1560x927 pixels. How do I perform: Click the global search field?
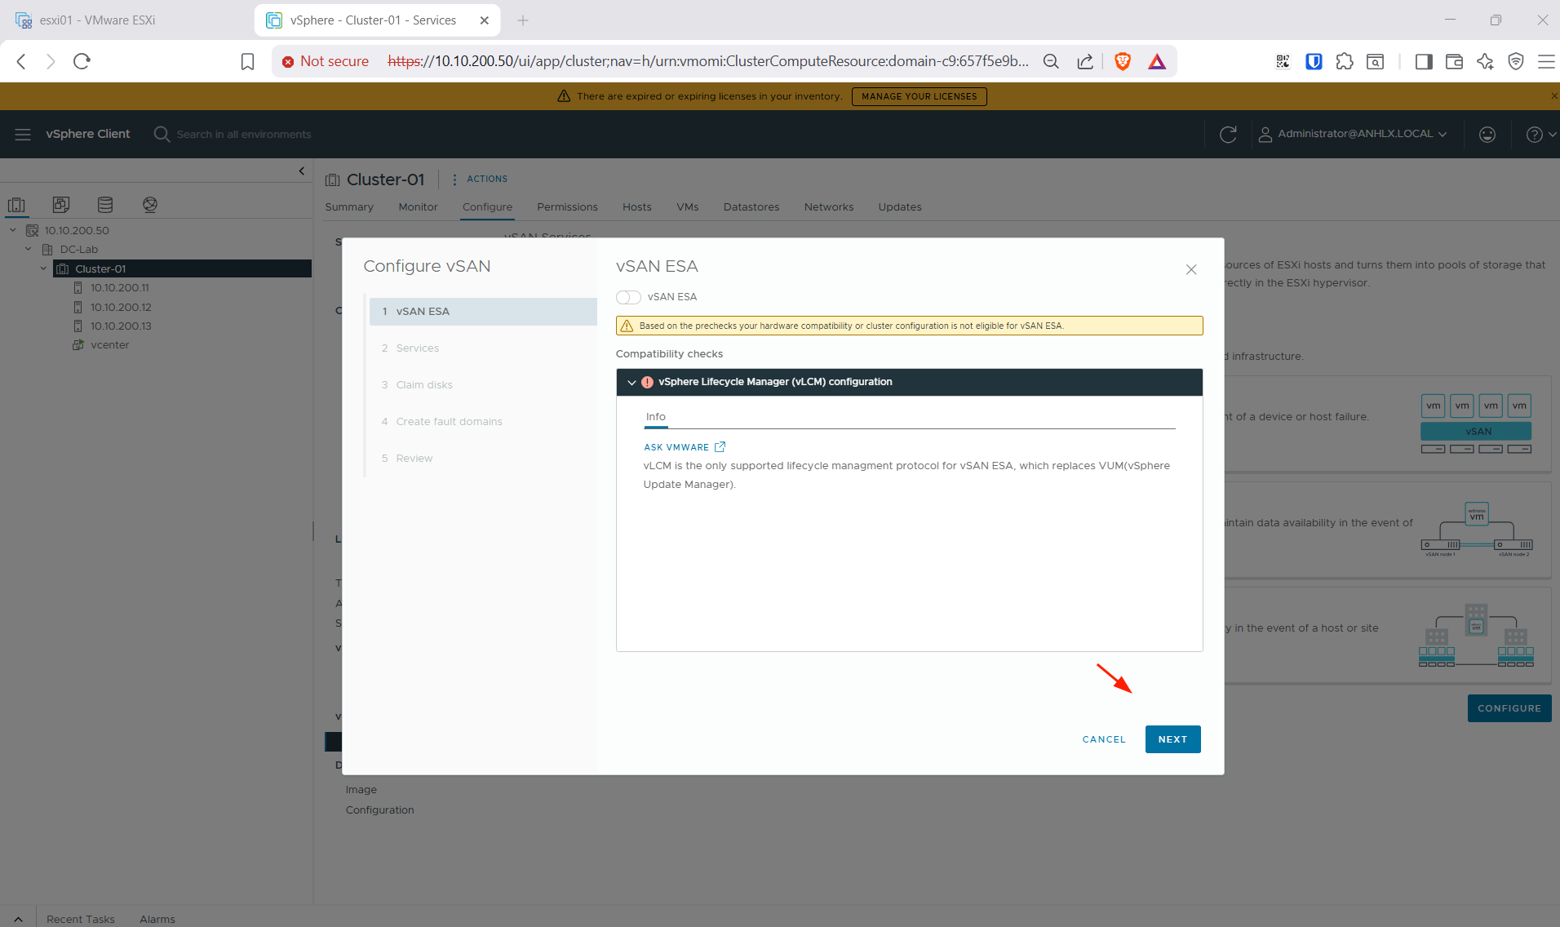pos(244,135)
